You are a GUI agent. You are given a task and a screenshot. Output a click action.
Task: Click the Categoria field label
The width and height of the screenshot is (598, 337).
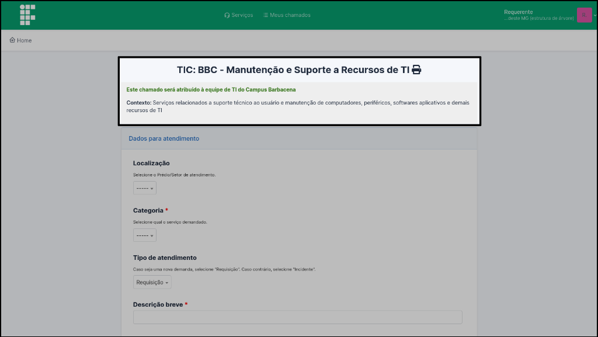pos(148,210)
